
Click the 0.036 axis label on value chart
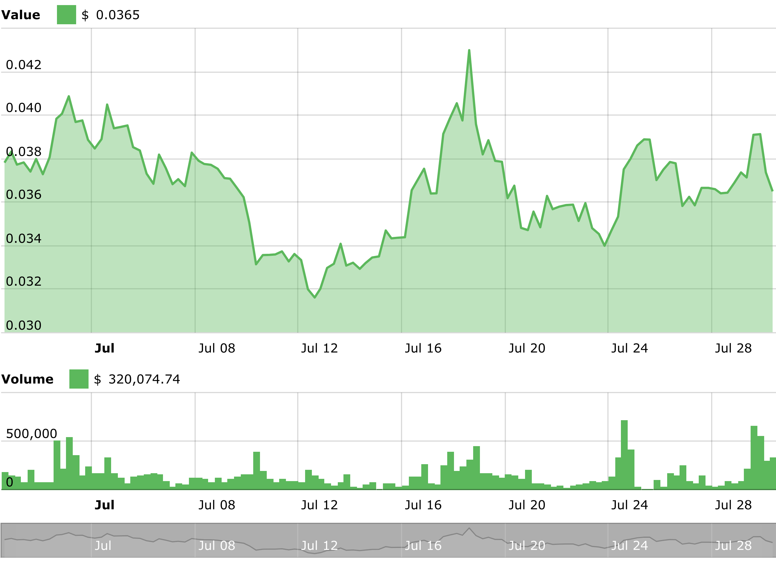tap(24, 195)
